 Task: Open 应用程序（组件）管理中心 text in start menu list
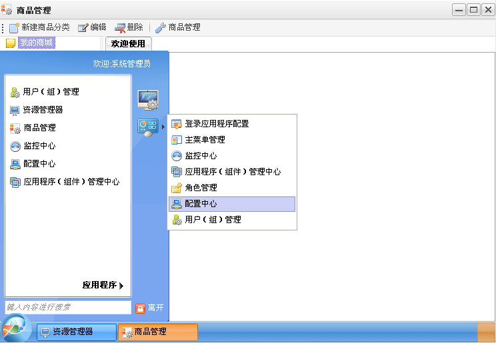click(71, 182)
